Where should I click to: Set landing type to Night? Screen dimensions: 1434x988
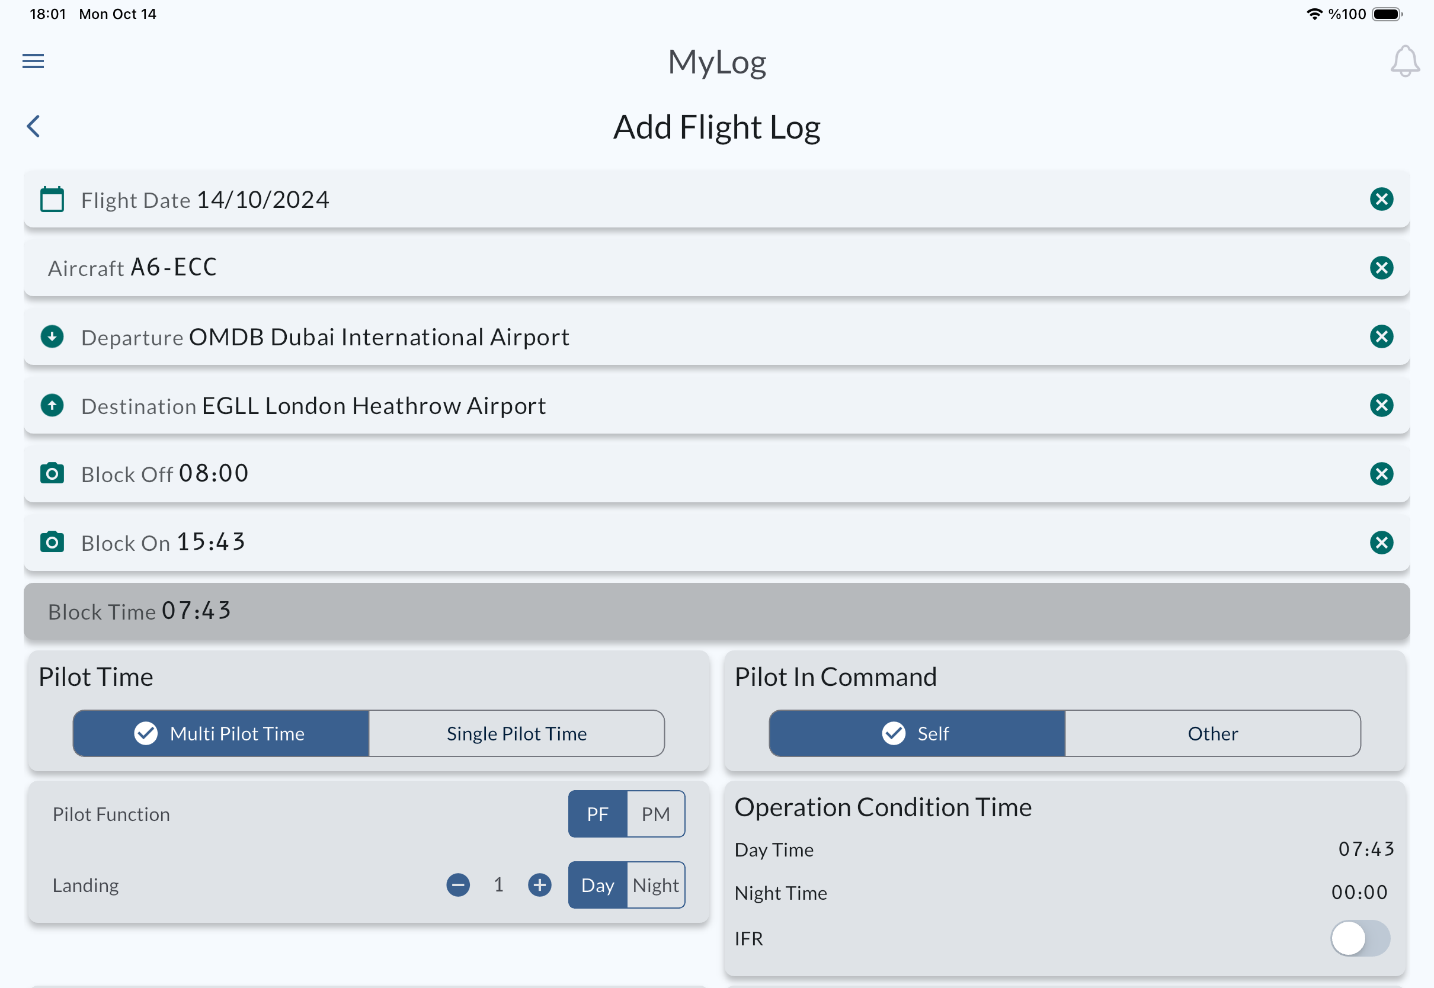[x=656, y=886]
